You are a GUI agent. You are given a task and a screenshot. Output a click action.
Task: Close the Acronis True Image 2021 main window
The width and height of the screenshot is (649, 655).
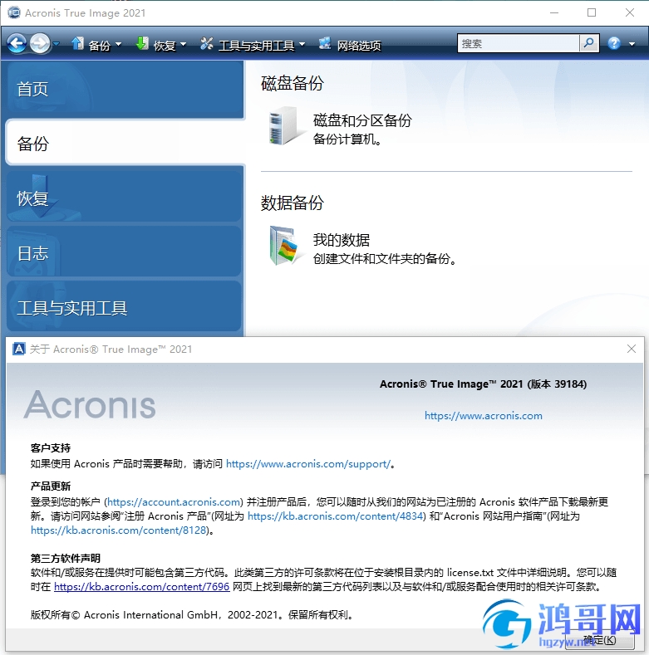[x=630, y=12]
